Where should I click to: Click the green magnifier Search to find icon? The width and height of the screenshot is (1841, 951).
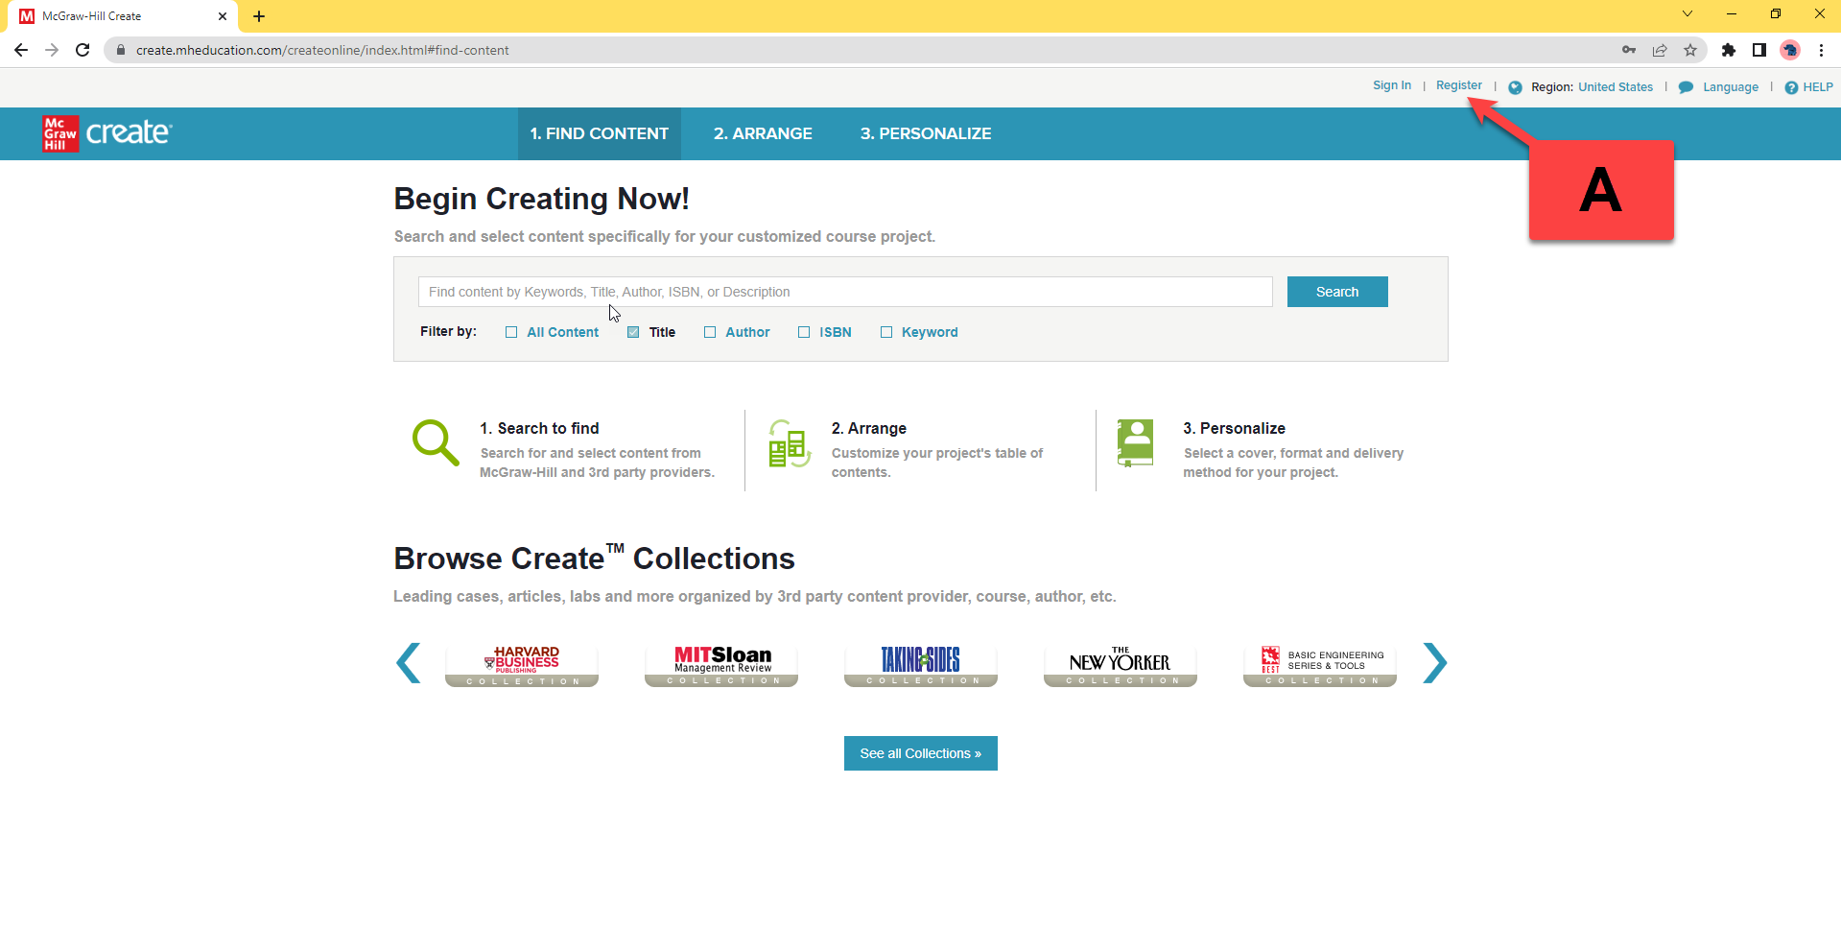point(436,442)
